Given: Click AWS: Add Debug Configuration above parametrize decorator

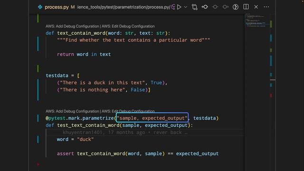Looking at the screenshot, I should coord(72,111).
